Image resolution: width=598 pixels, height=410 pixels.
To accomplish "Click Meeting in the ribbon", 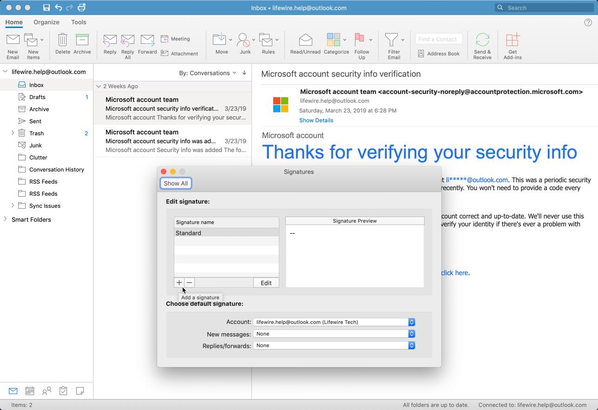I will (175, 39).
